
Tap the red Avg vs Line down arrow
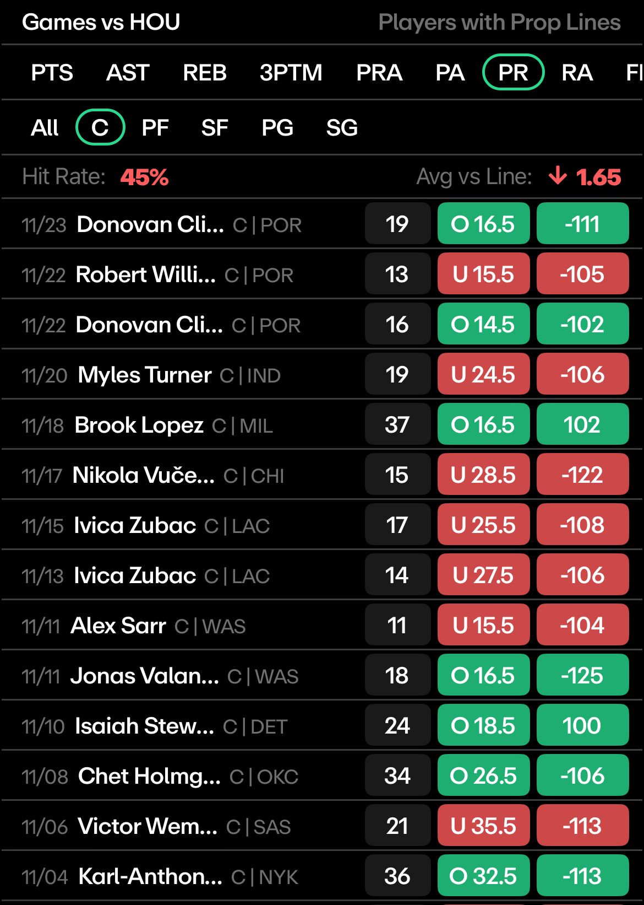558,176
